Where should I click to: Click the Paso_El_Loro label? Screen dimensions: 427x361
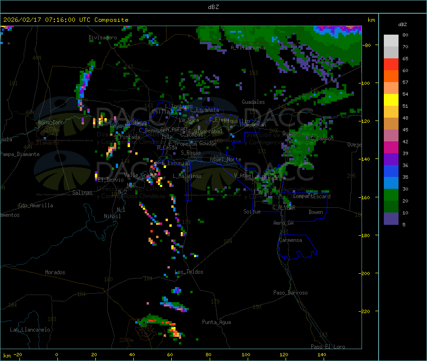click(x=328, y=347)
